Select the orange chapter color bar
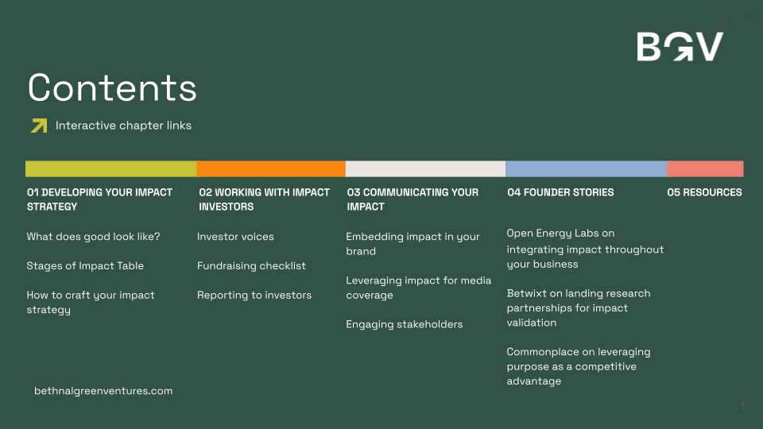The height and width of the screenshot is (429, 763). (x=271, y=168)
